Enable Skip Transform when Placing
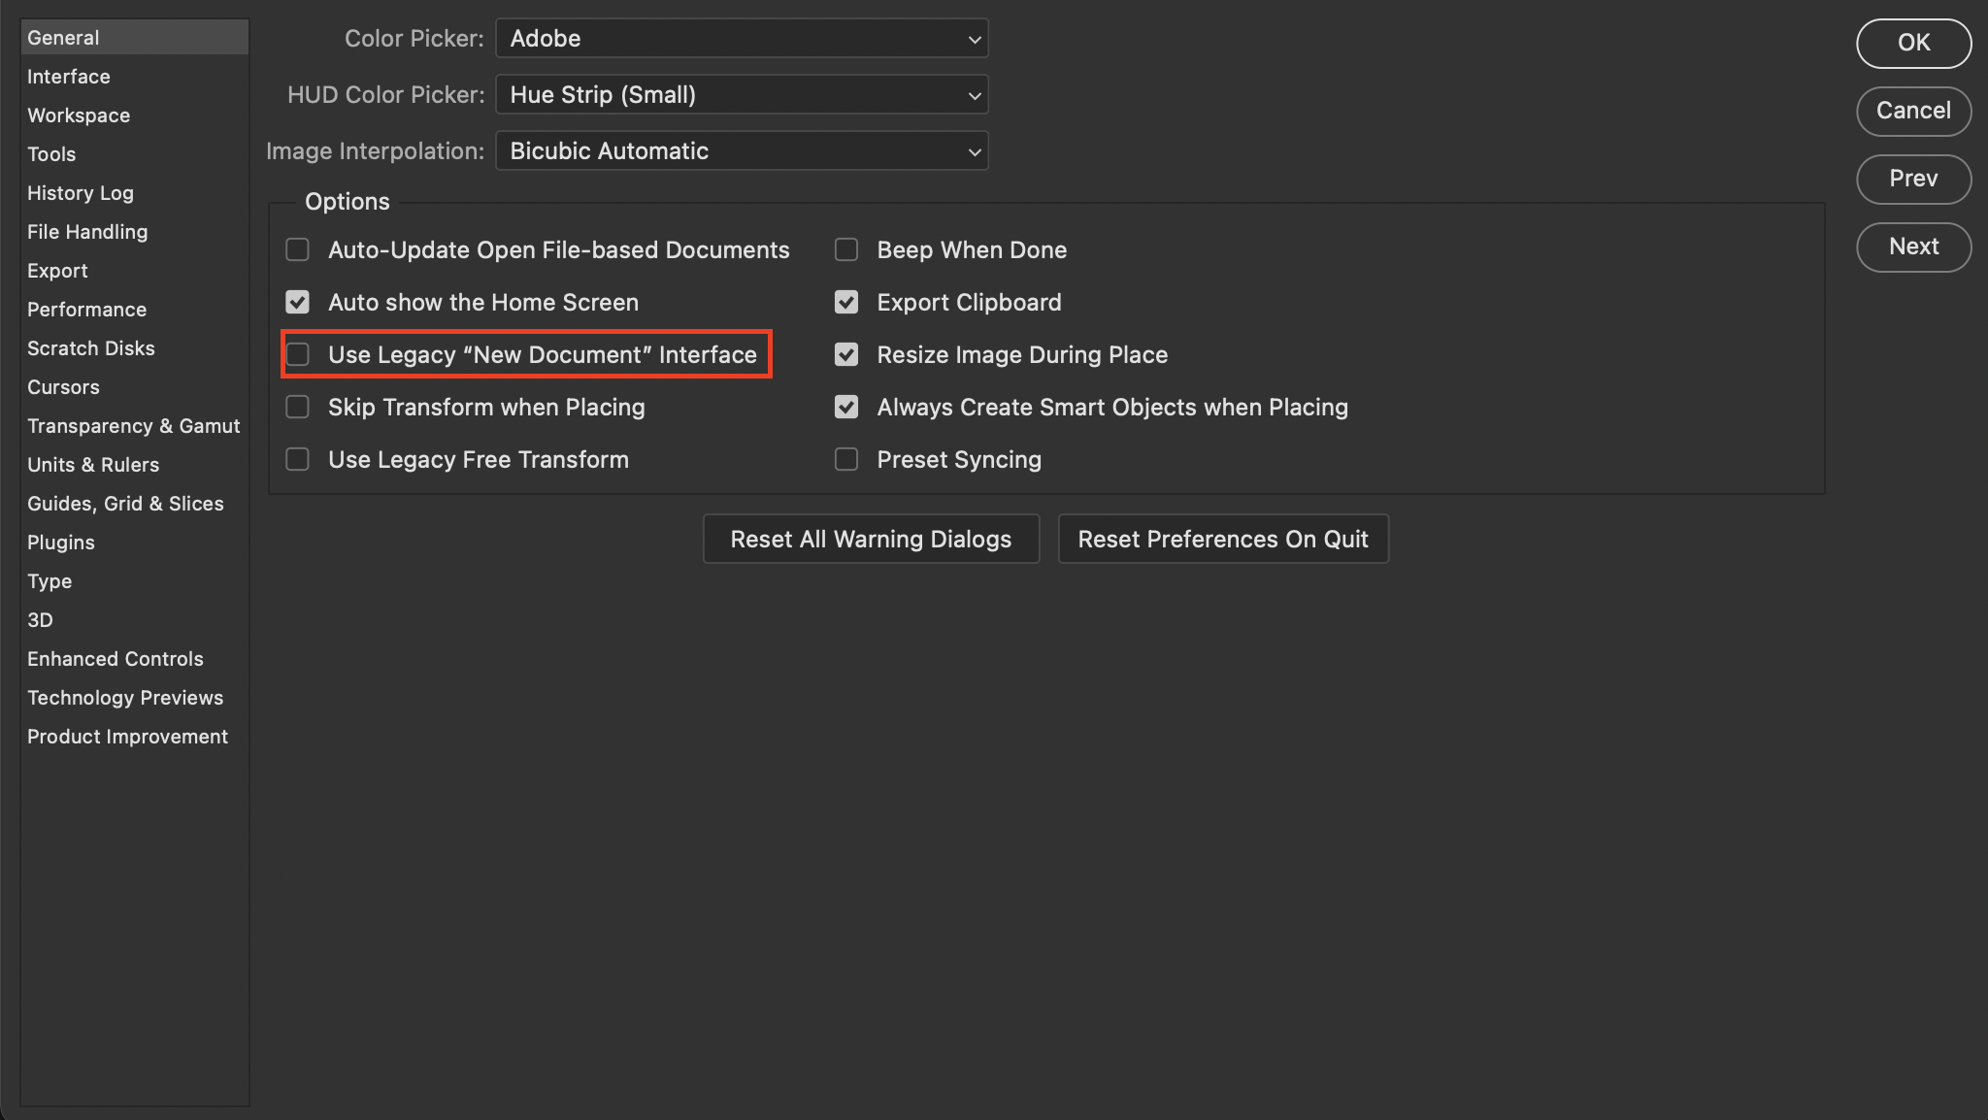The width and height of the screenshot is (1988, 1120). coord(298,407)
